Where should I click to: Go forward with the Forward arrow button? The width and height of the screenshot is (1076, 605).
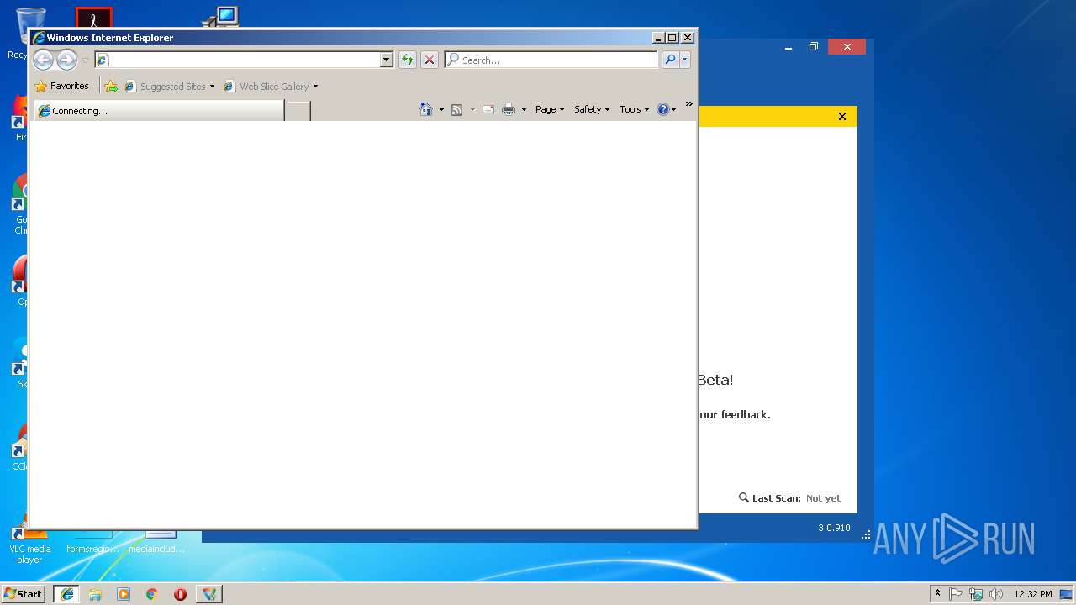point(66,60)
